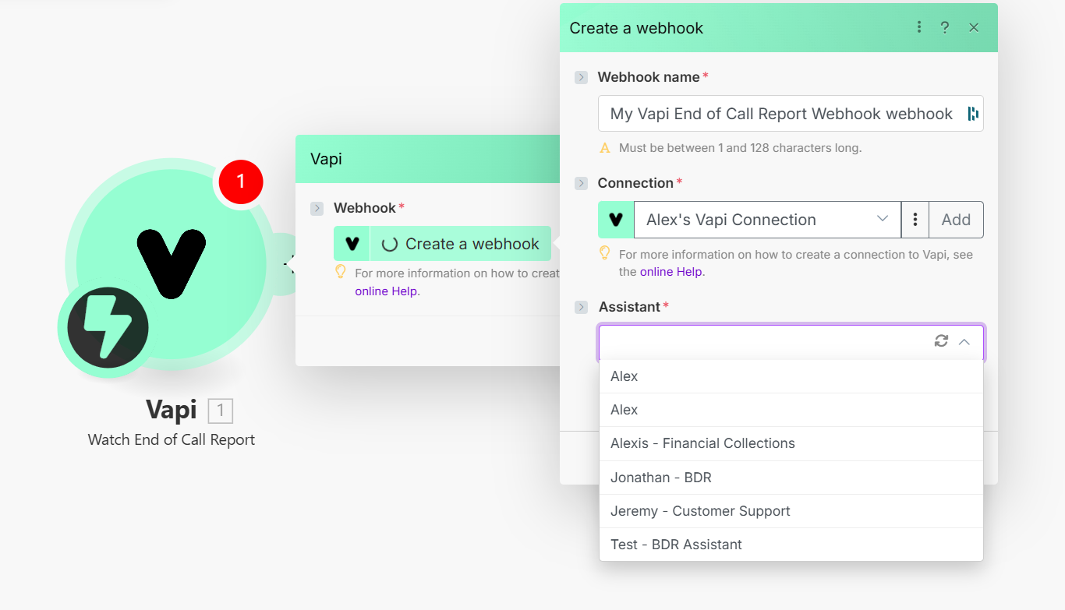
Task: Choose Jeremy - Customer Support option
Action: point(700,511)
